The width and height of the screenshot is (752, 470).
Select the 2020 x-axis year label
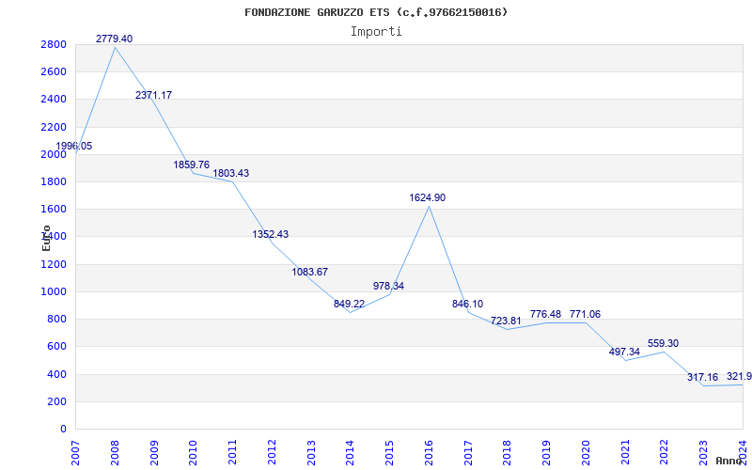[x=586, y=453]
